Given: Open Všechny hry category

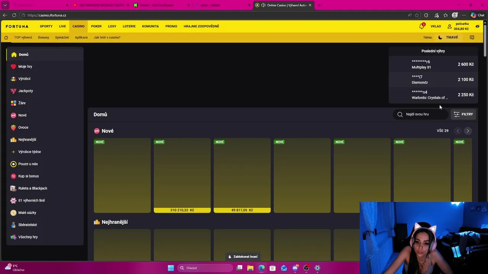Looking at the screenshot, I should click(x=45, y=237).
